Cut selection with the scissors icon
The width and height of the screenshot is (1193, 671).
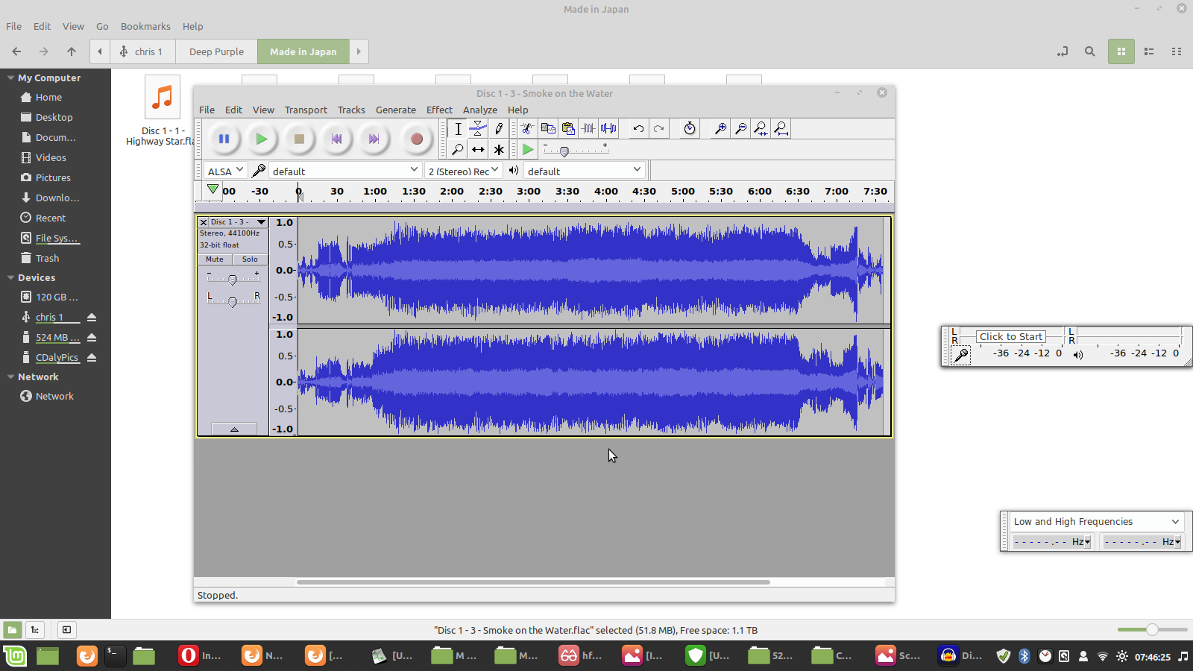pos(527,128)
